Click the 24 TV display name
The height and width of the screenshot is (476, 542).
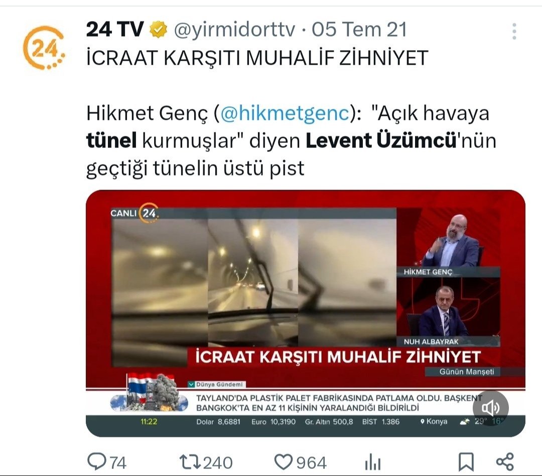115,29
